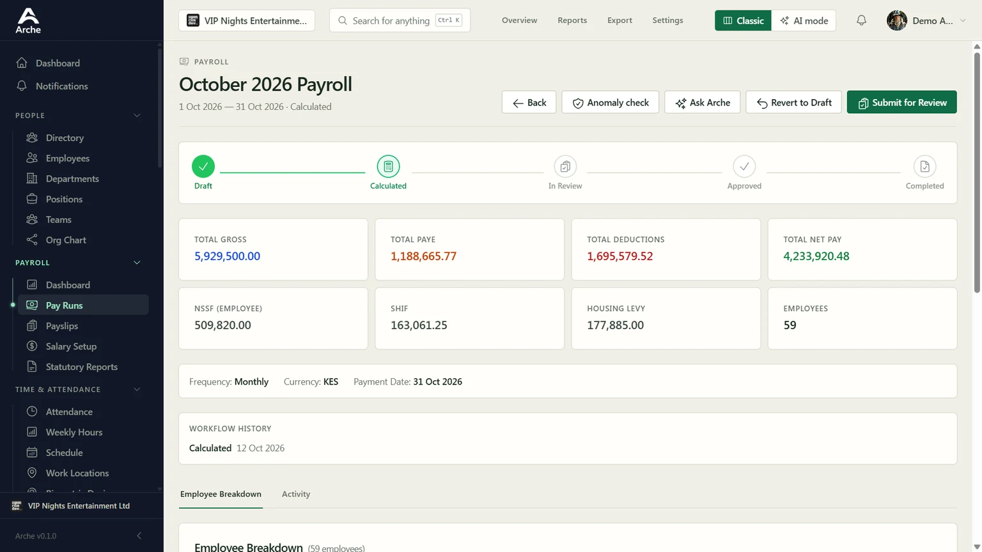Switch to AI mode
The image size is (982, 552).
pyautogui.click(x=804, y=20)
